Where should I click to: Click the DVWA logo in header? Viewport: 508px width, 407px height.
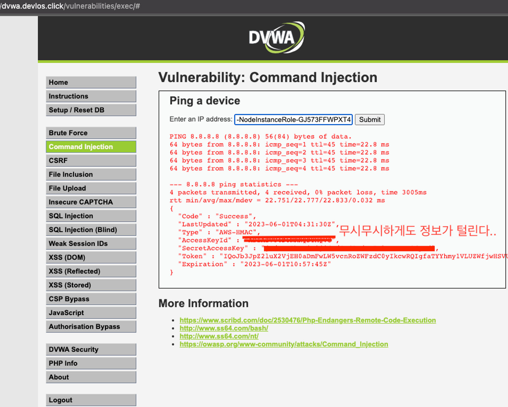tap(277, 38)
